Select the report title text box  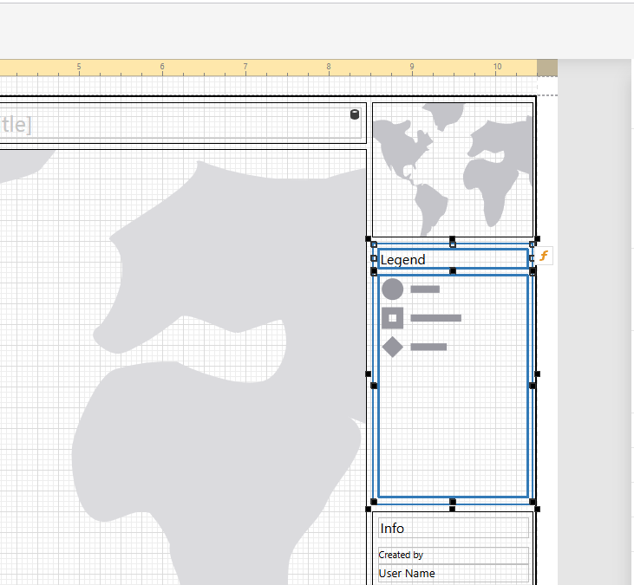click(180, 123)
